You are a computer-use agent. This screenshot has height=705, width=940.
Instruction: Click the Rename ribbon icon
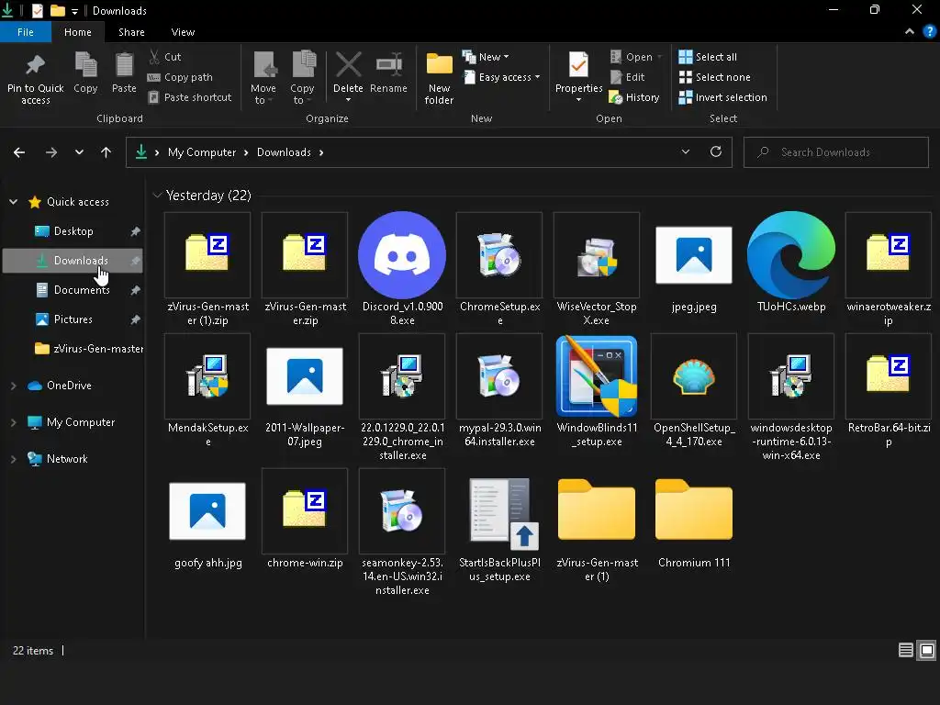pyautogui.click(x=389, y=65)
